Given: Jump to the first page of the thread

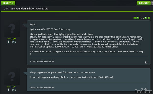Looking at the screenshot, I should (135, 18).
